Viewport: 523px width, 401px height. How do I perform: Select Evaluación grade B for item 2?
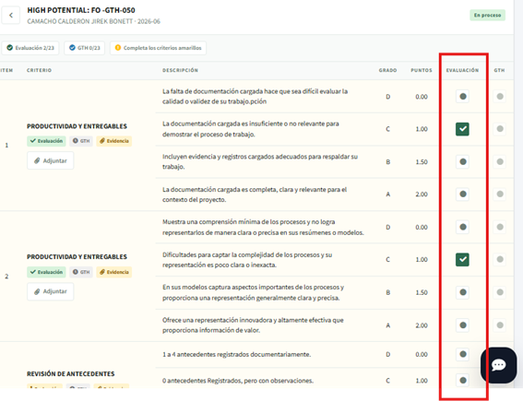click(x=463, y=292)
